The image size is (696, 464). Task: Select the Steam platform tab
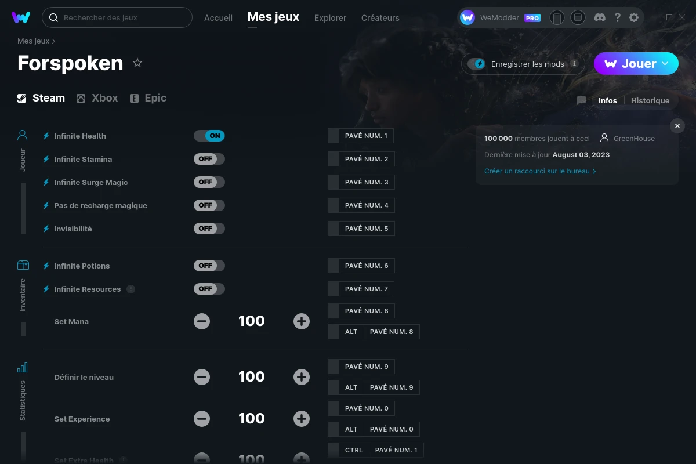(x=41, y=98)
